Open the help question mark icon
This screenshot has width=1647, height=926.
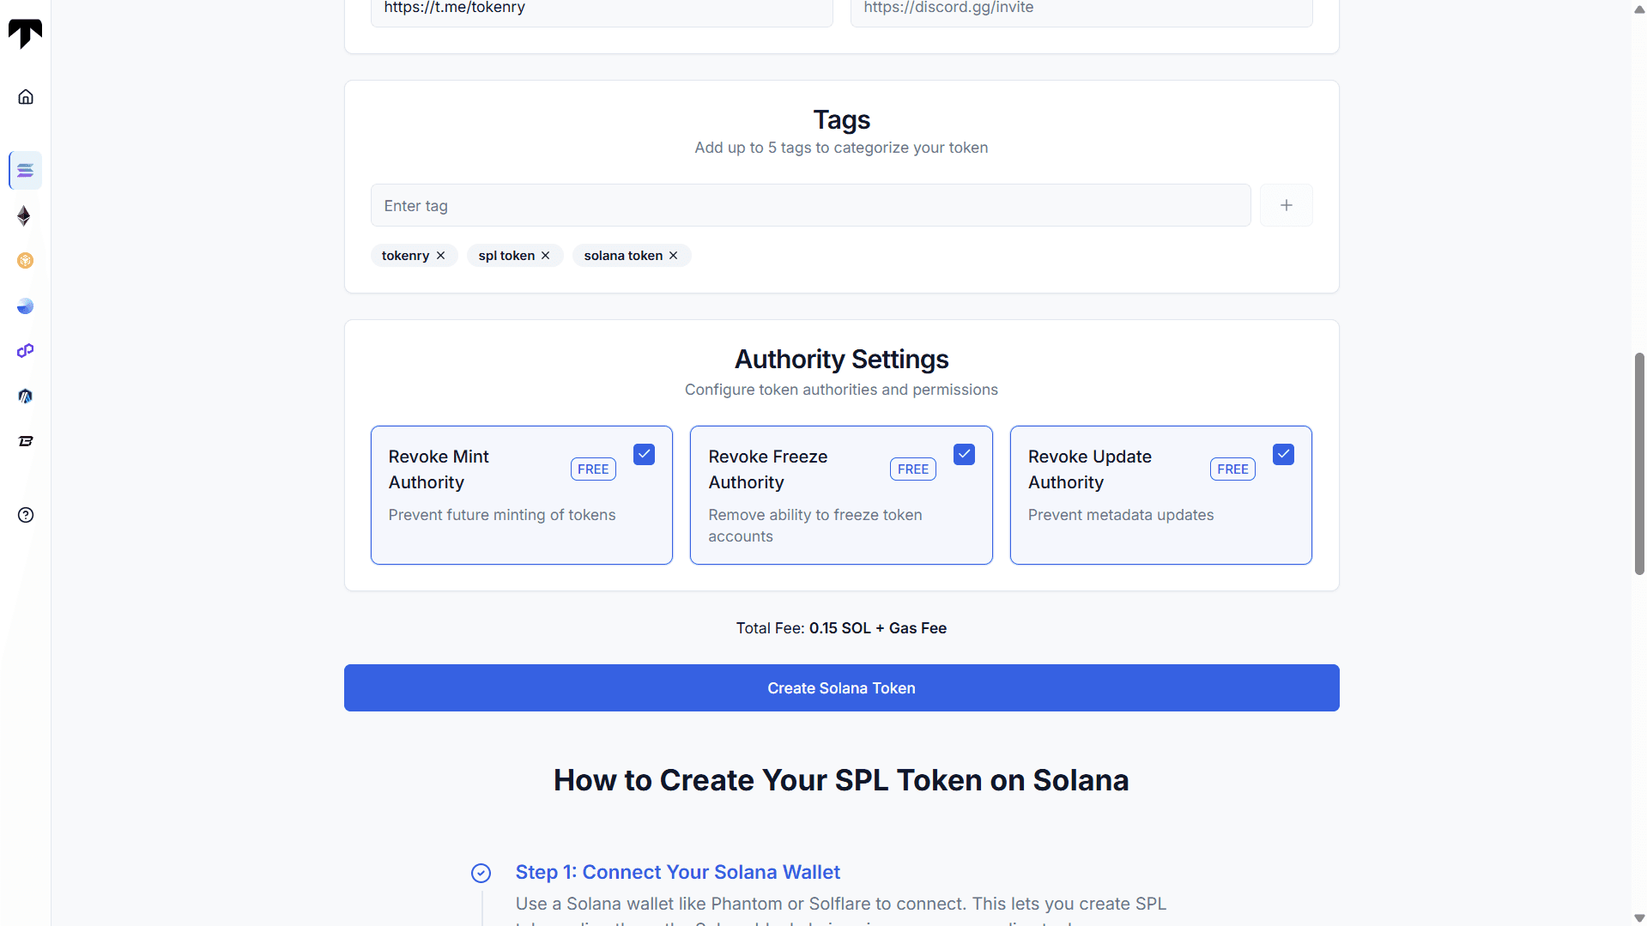pos(26,515)
